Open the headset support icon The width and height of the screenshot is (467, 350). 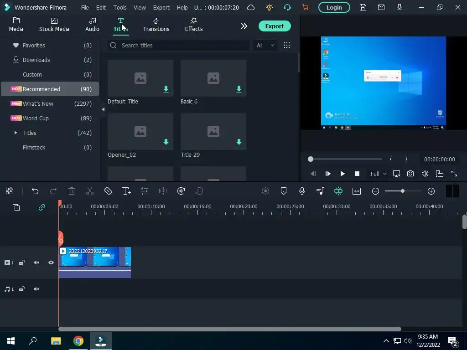pos(287,7)
